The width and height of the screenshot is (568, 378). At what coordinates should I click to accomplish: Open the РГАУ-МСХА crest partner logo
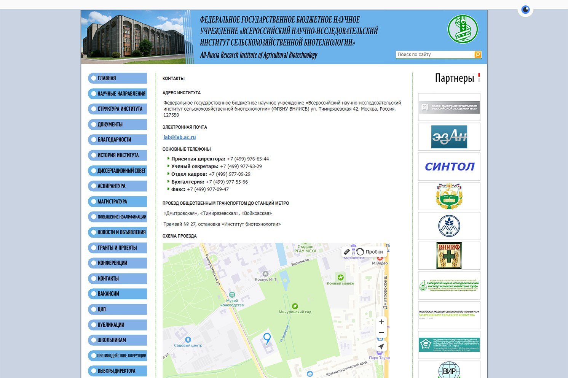[x=449, y=196]
